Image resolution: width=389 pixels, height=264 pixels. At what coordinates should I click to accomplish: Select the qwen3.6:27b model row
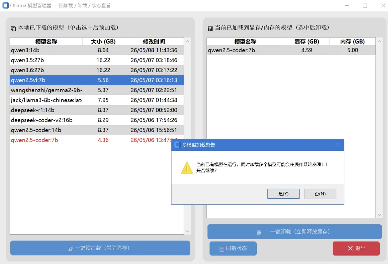[x=97, y=70]
